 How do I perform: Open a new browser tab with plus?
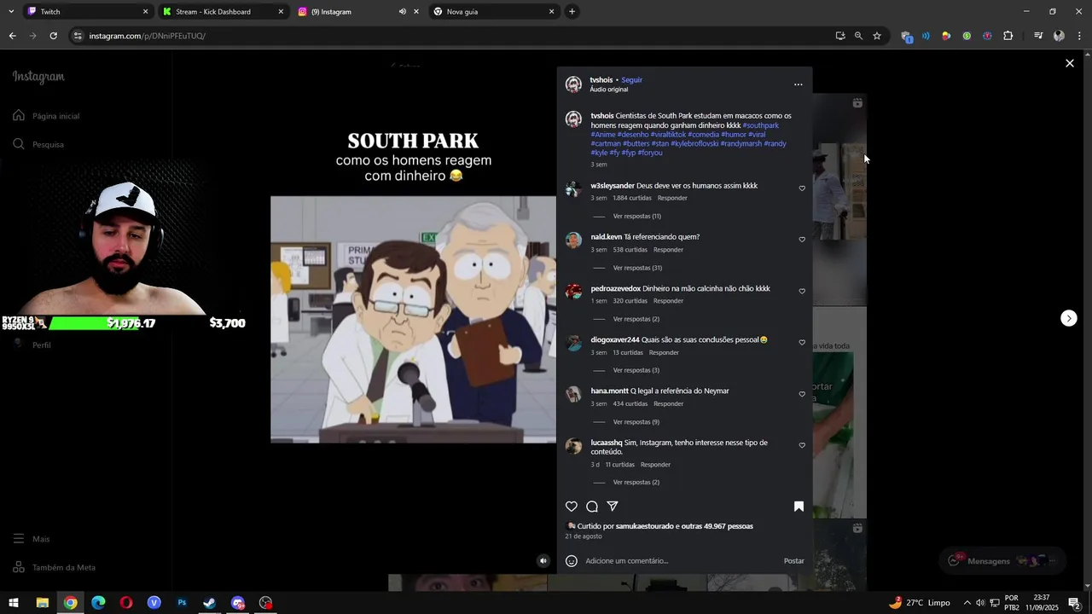[x=572, y=12]
